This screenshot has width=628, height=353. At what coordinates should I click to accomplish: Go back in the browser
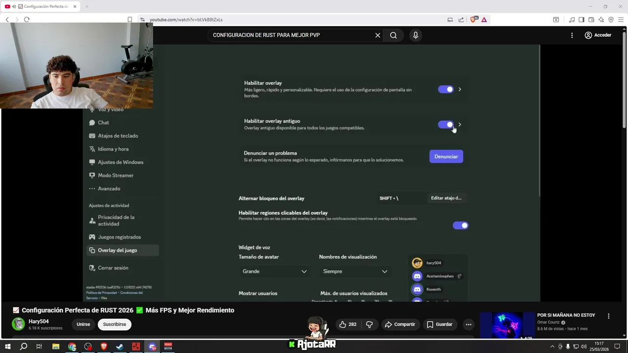tap(7, 20)
